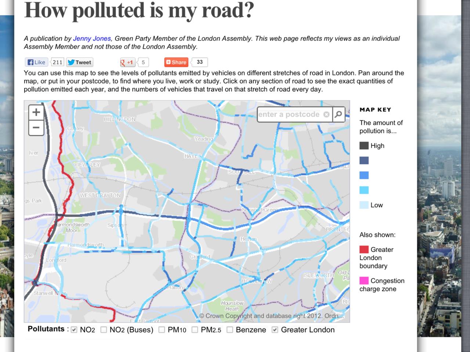Image resolution: width=470 pixels, height=352 pixels.
Task: Tick the PM2.5 pollutant checkbox
Action: click(195, 330)
